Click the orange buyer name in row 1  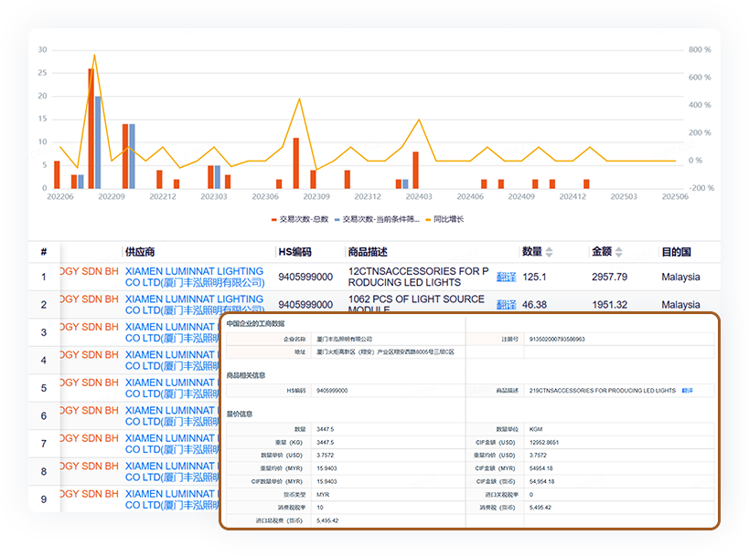(88, 271)
